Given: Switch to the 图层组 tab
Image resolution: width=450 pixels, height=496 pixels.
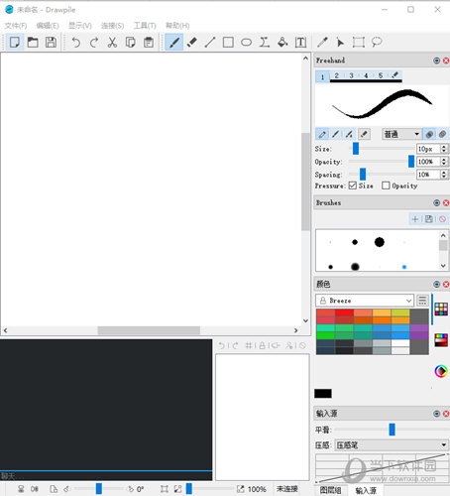Looking at the screenshot, I should click(x=330, y=490).
